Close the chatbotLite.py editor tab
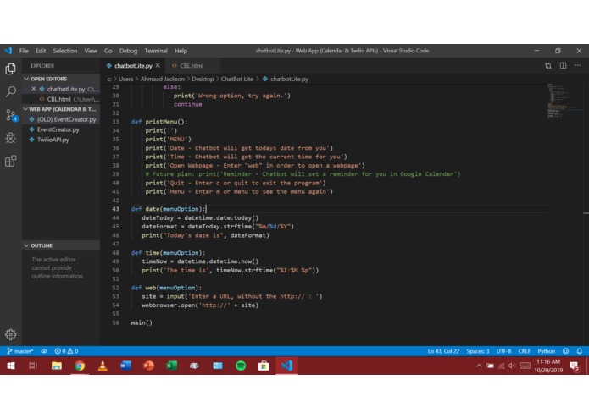The width and height of the screenshot is (589, 418). (x=158, y=65)
